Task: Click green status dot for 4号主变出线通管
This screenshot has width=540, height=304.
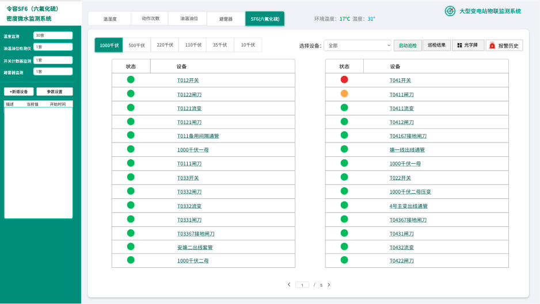Action: [x=344, y=205]
